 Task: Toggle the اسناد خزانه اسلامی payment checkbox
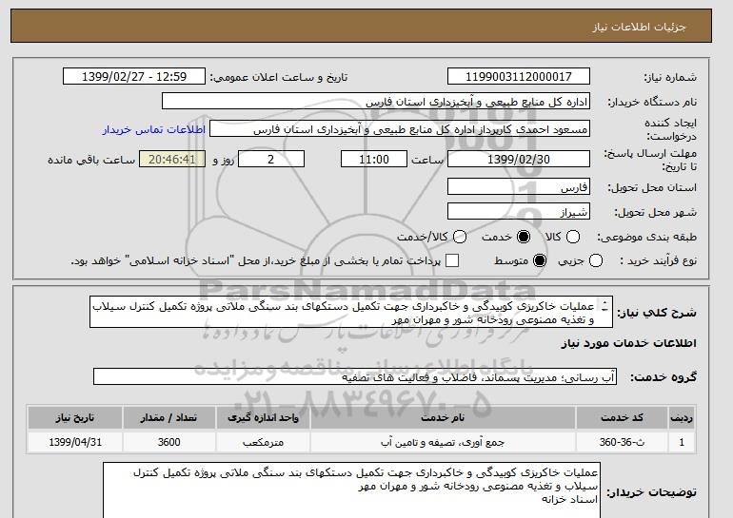point(452,260)
